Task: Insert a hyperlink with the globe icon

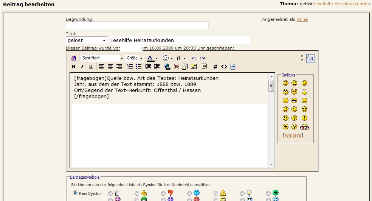Action: [167, 67]
